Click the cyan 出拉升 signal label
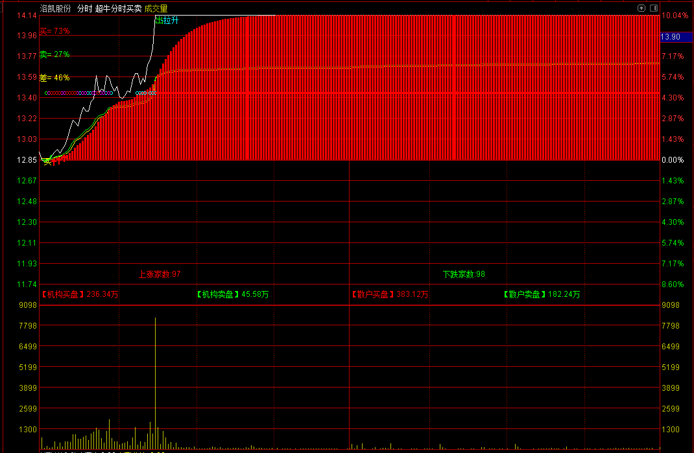Viewport: 694px width, 453px height. [x=167, y=20]
